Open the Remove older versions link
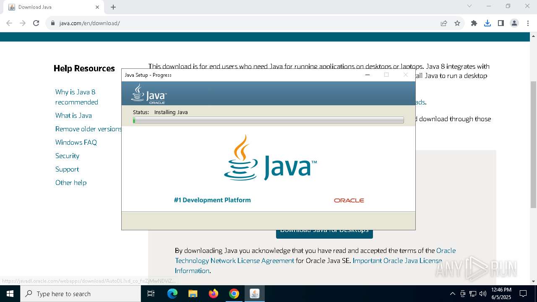This screenshot has width=537, height=302. tap(89, 129)
